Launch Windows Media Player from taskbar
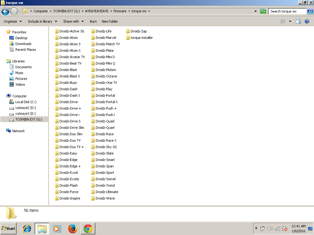The image size is (314, 235). (57, 228)
